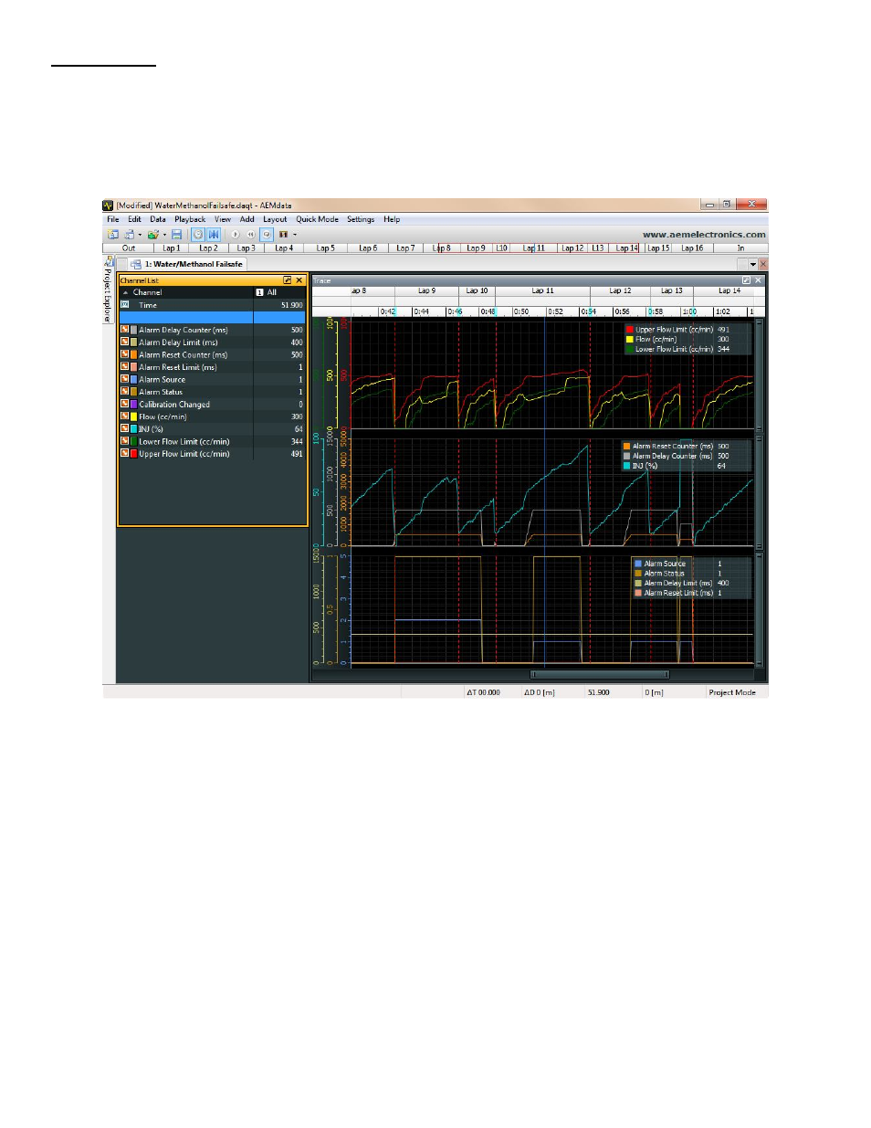Open the Quick Mode menu
871x1128 pixels.
pyautogui.click(x=317, y=219)
